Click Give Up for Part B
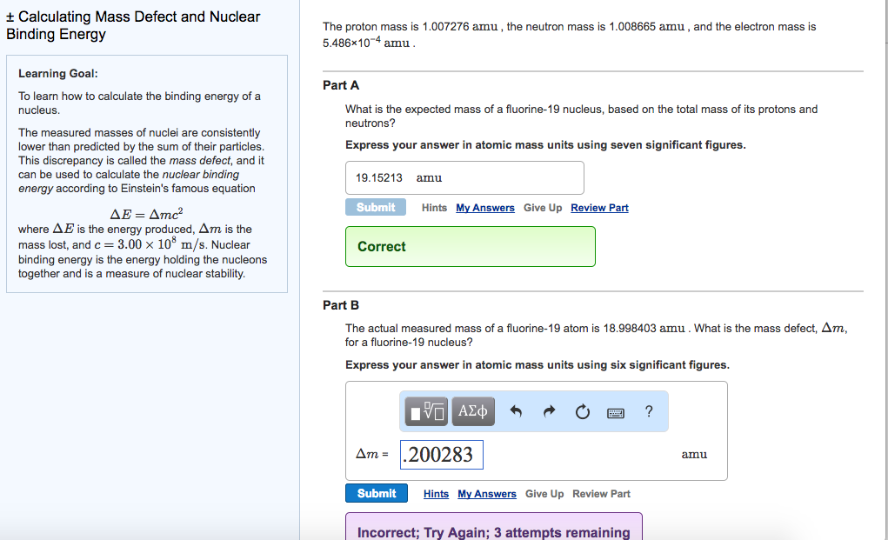This screenshot has height=540, width=888. coord(544,494)
